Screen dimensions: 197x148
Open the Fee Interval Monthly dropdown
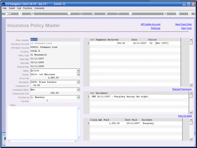[x=78, y=97]
